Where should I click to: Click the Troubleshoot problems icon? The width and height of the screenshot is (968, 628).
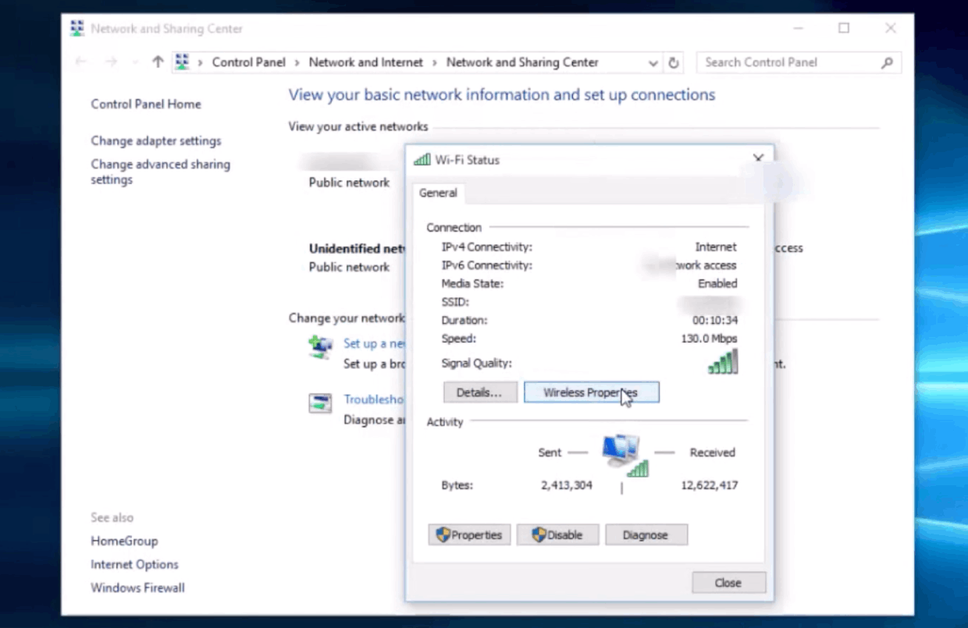(x=321, y=403)
